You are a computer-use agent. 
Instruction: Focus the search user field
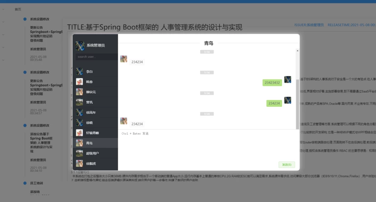point(96,57)
